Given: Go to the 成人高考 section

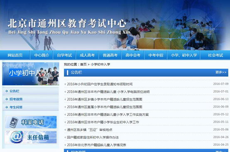Looking at the screenshot, I should pos(87,55).
